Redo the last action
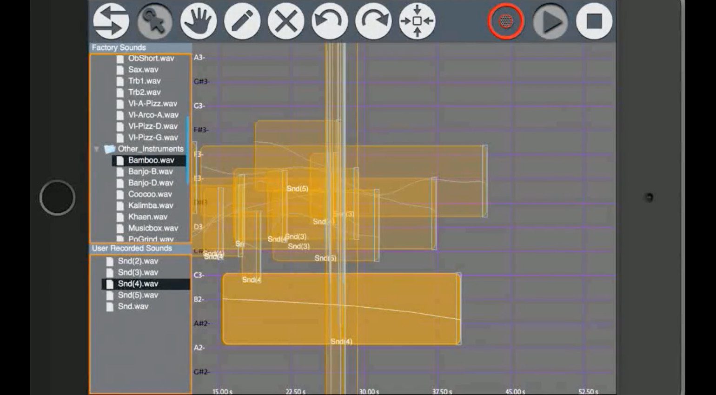The image size is (716, 395). pyautogui.click(x=373, y=21)
